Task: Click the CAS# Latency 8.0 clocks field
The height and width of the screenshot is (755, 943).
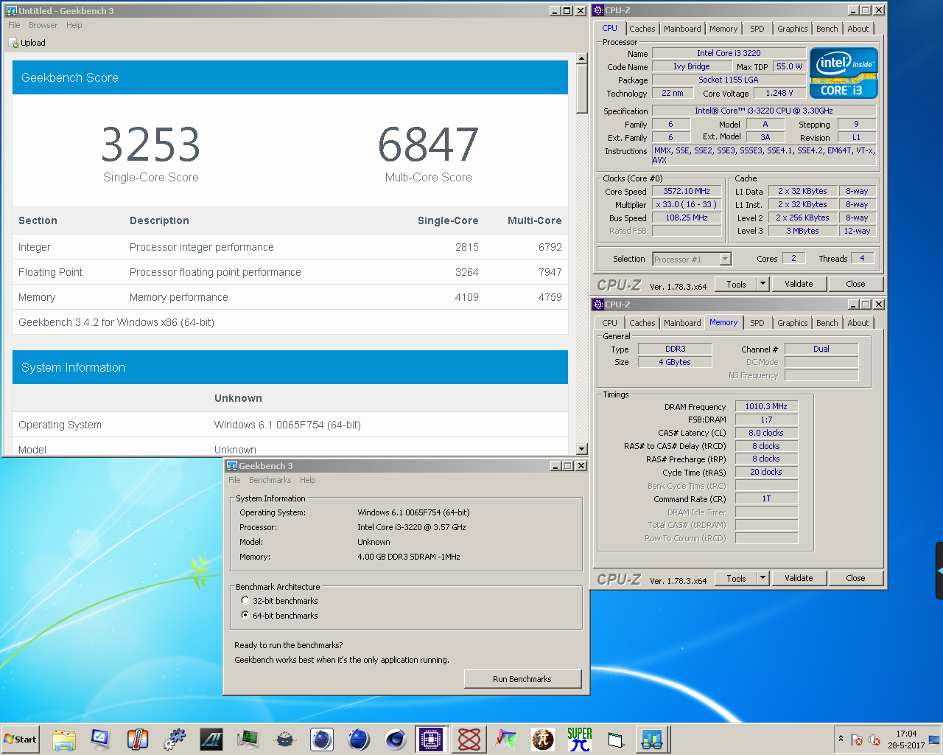Action: pyautogui.click(x=766, y=433)
